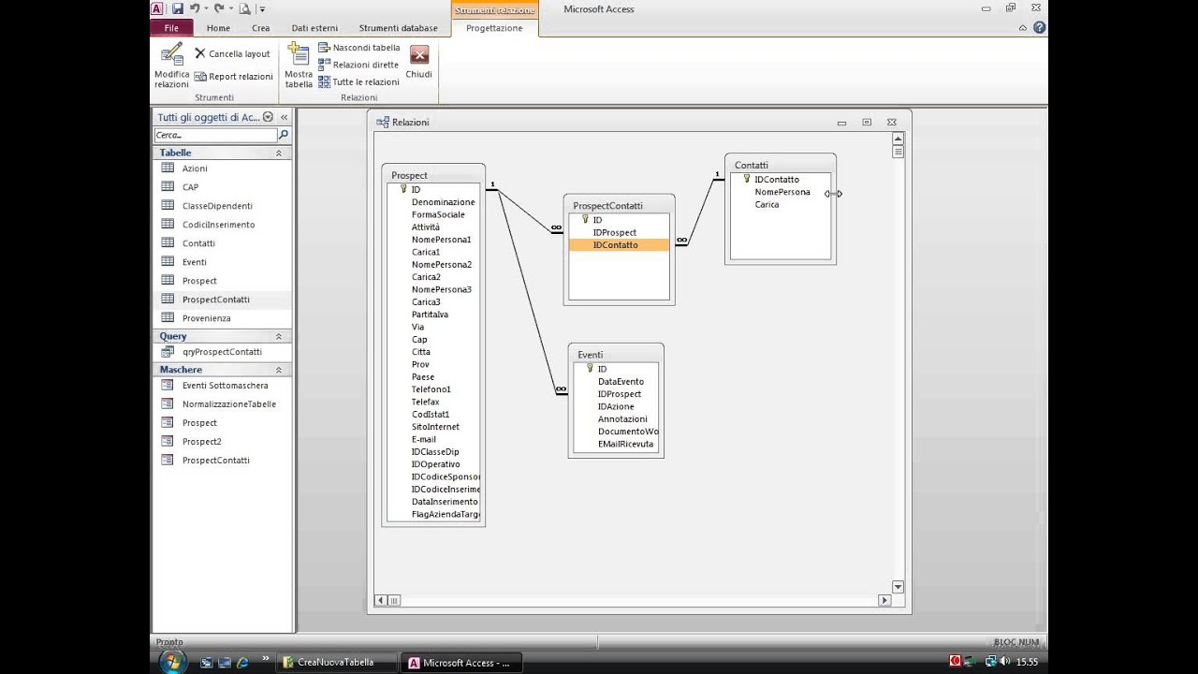Open Modifica relazioni tool

[171, 66]
